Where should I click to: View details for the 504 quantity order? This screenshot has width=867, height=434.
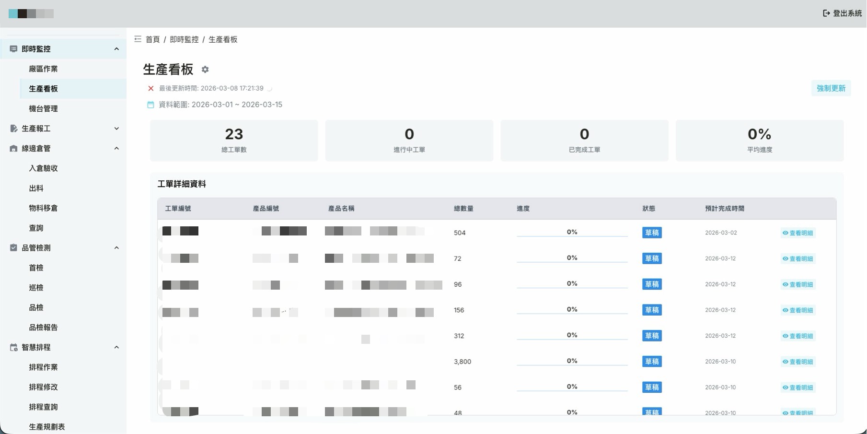tap(798, 233)
